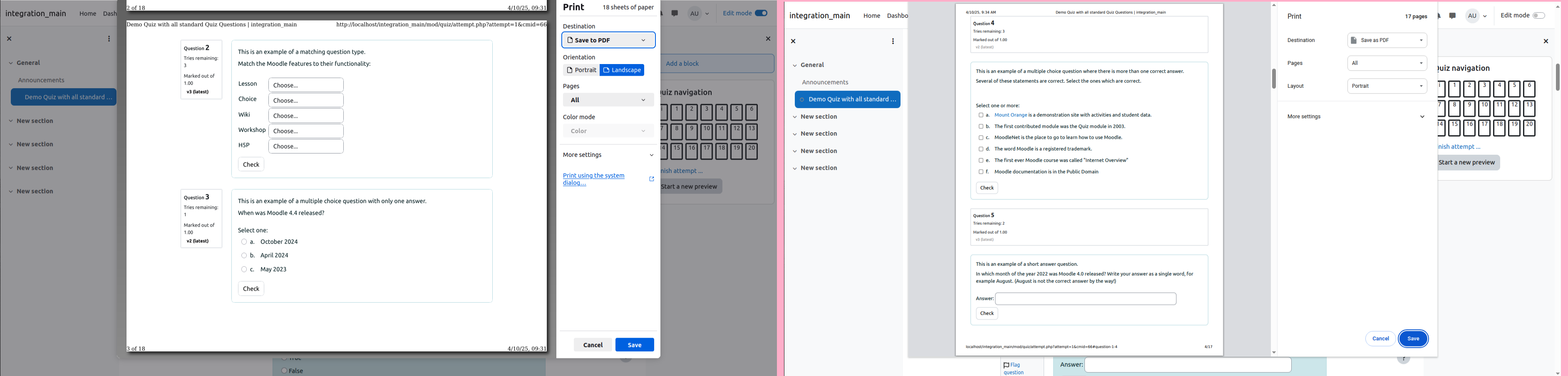The image size is (1568, 376).
Task: Open Lesson Choose... dropdown
Action: point(306,85)
